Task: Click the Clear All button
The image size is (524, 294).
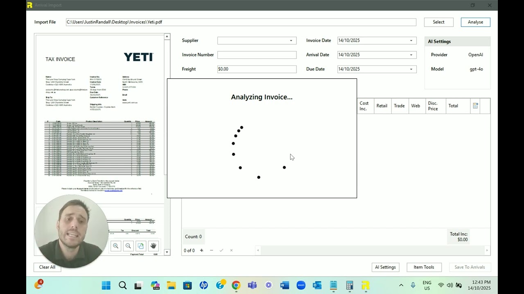Action: coord(47,267)
